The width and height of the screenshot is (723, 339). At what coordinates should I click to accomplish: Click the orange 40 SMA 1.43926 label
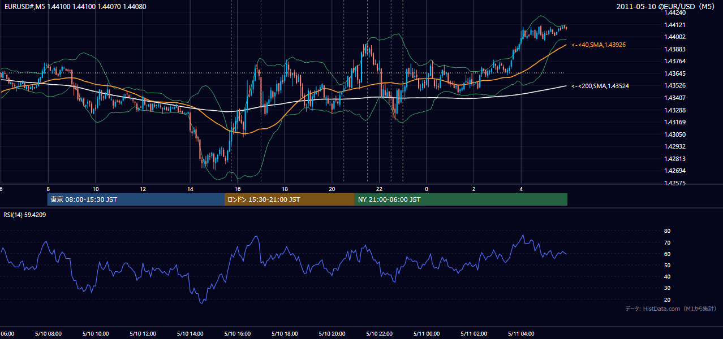coord(599,45)
